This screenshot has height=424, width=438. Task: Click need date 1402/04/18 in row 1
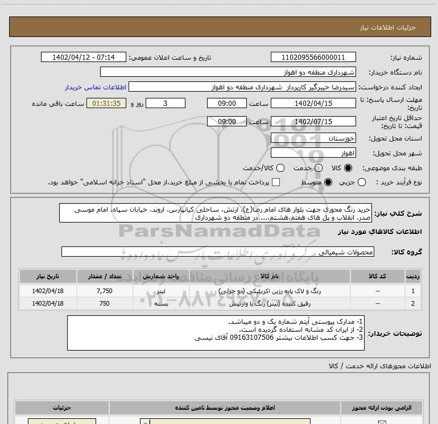point(48,291)
